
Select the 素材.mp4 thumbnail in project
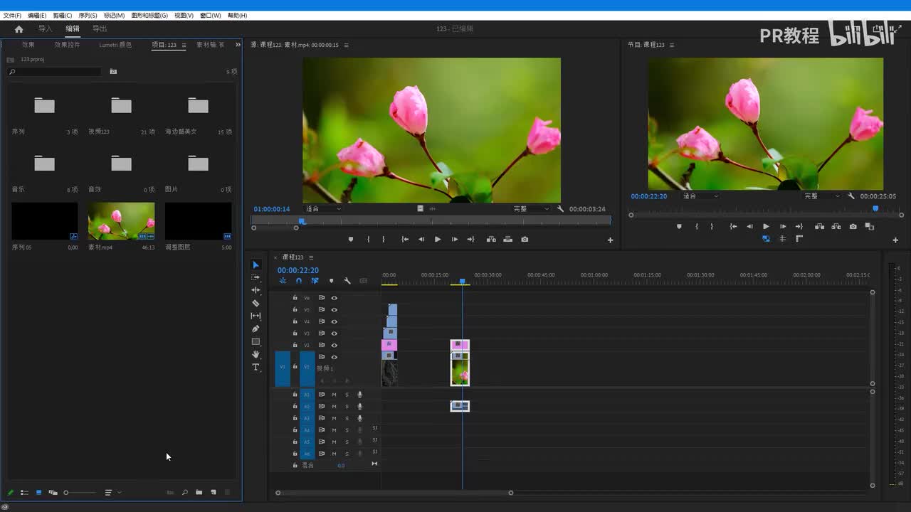point(121,221)
